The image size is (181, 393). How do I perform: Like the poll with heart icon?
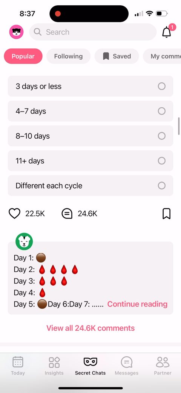[x=14, y=214]
